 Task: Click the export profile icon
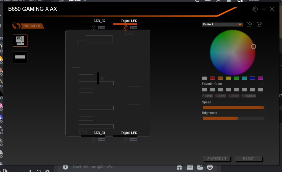coord(259,24)
